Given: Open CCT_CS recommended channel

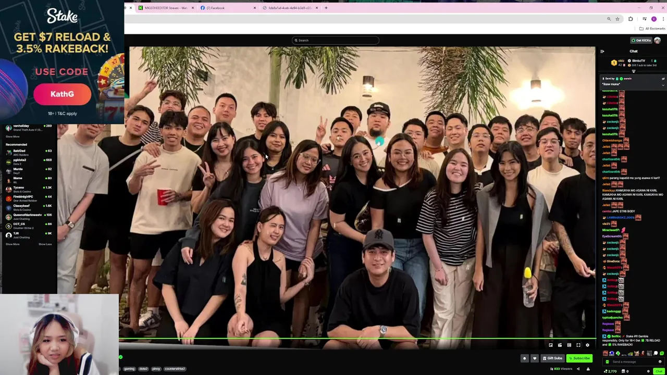Looking at the screenshot, I should pyautogui.click(x=29, y=226).
